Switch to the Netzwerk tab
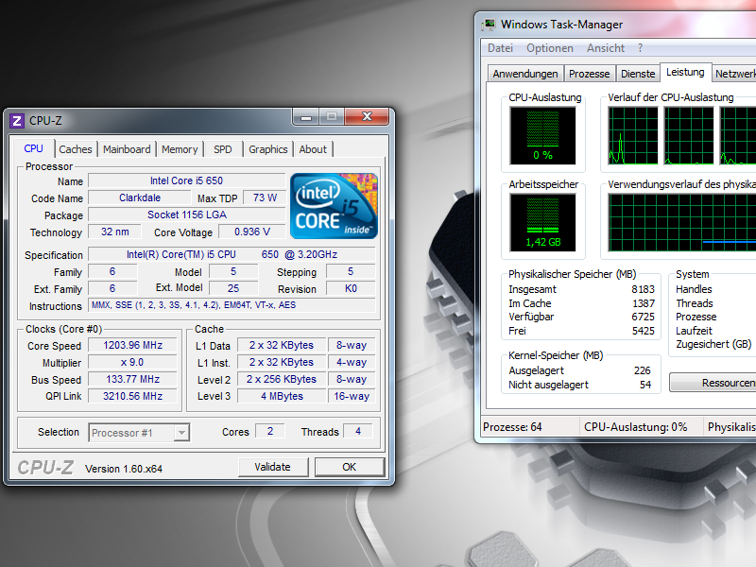 [x=735, y=74]
